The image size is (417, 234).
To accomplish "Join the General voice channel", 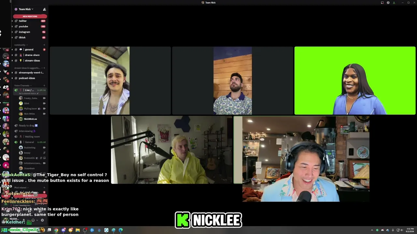I will point(29,142).
